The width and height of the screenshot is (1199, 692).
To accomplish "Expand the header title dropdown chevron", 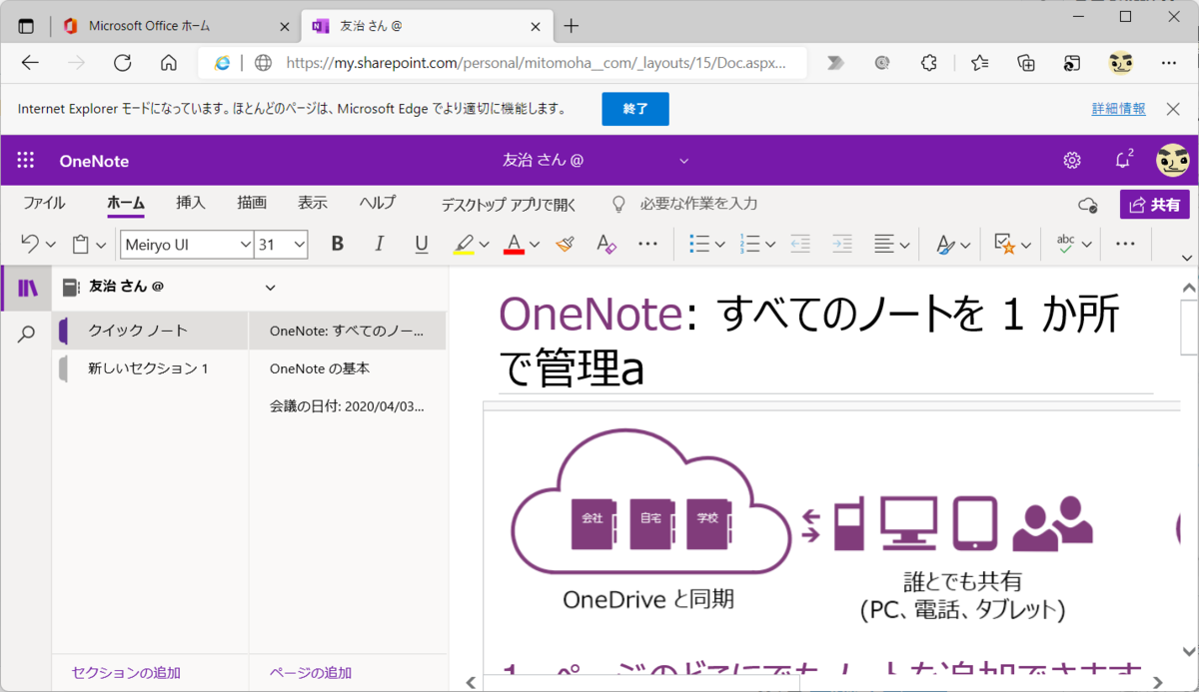I will tap(684, 161).
